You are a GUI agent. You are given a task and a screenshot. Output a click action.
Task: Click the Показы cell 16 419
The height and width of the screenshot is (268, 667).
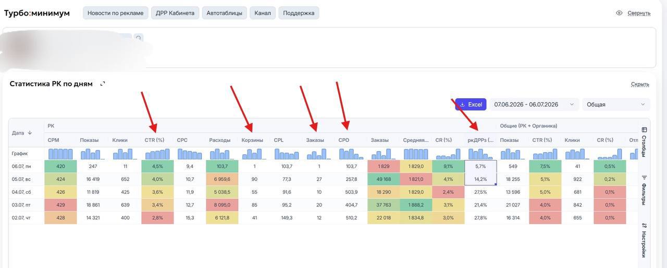pyautogui.click(x=93, y=179)
